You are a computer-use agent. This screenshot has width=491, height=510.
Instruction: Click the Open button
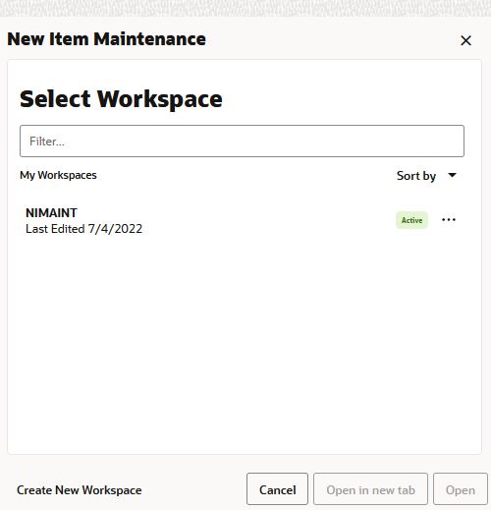(x=461, y=488)
